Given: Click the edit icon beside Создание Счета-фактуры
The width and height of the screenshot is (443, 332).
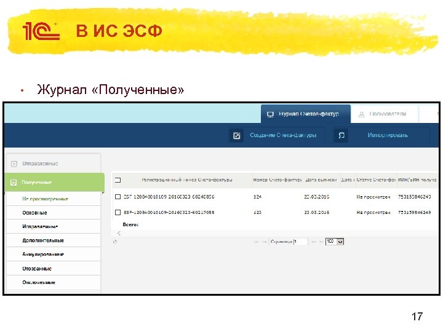Looking at the screenshot, I should click(x=236, y=135).
